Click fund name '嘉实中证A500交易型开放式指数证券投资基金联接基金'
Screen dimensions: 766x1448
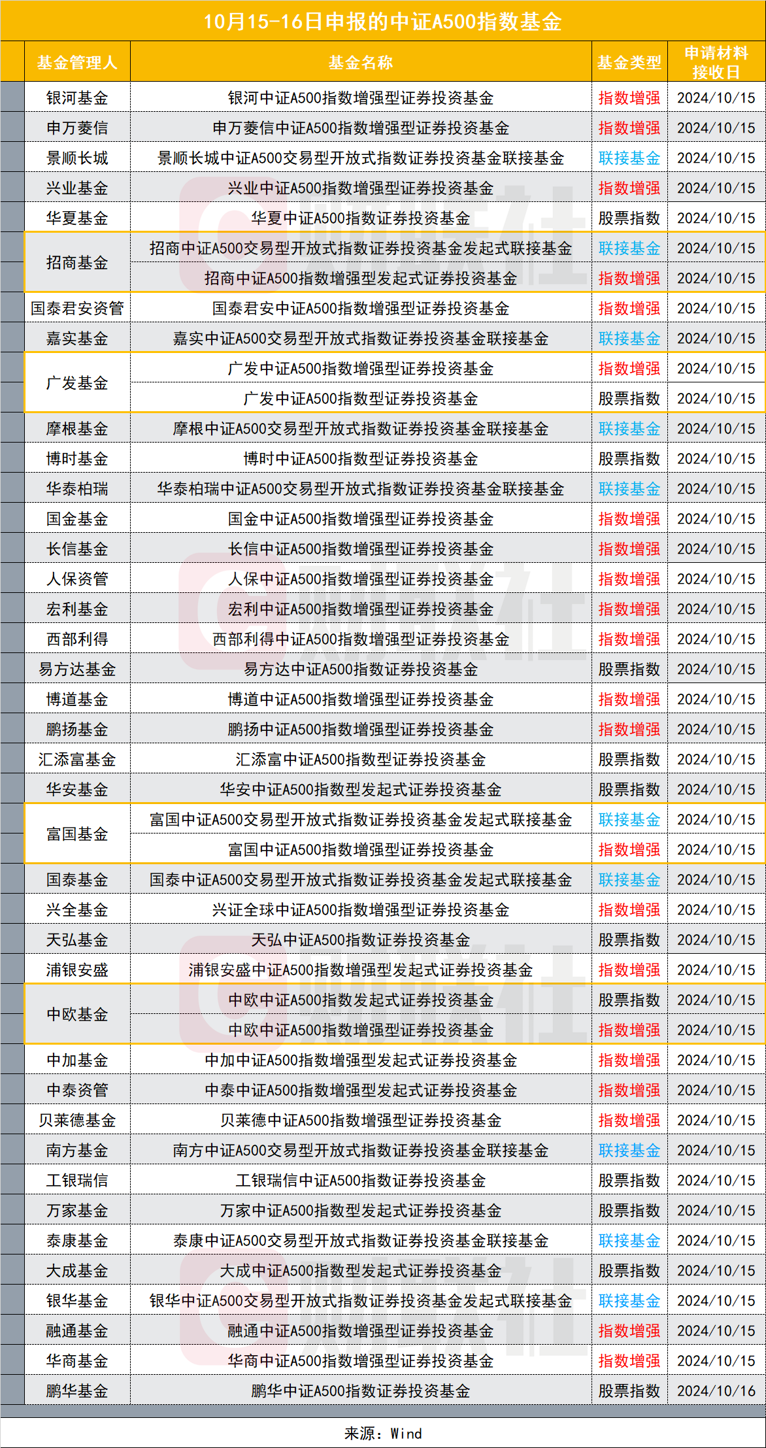[x=361, y=338]
